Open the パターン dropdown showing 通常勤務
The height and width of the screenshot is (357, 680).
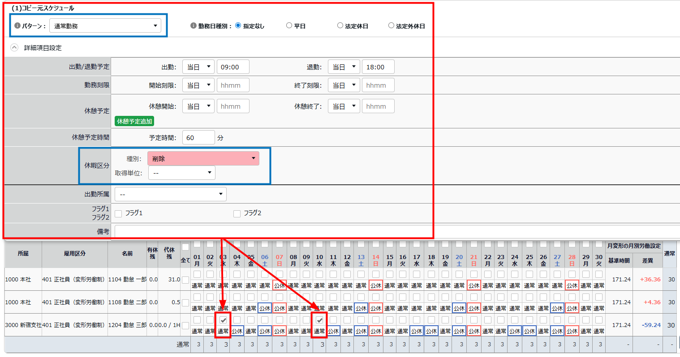coord(105,25)
